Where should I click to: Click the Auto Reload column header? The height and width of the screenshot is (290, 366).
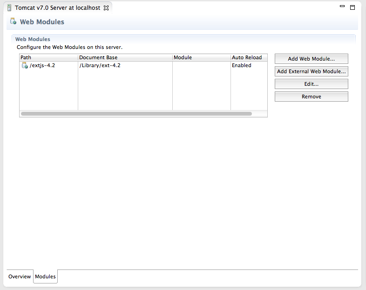[x=248, y=57]
